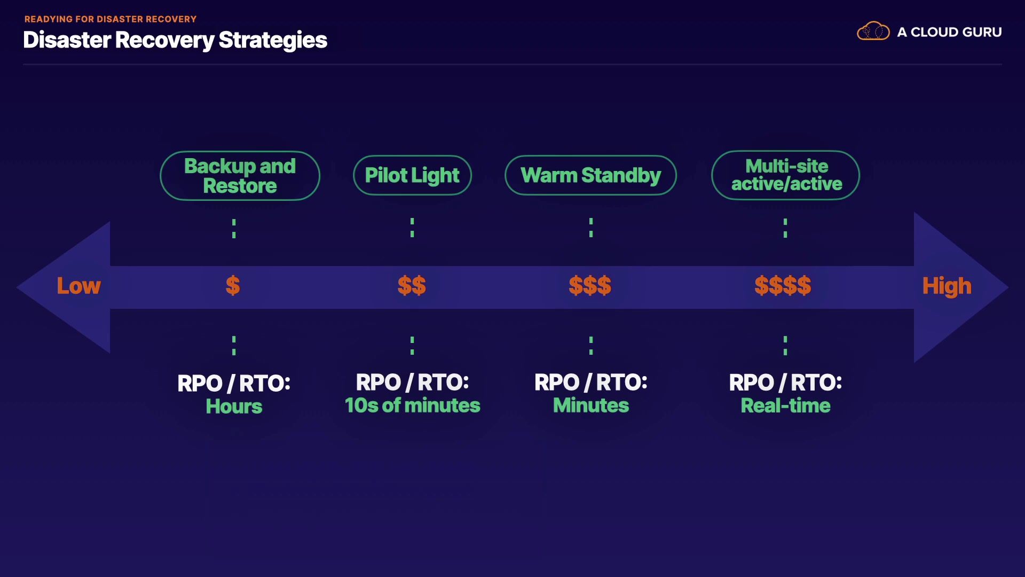Select the Pilot Light pill
Screen dimensions: 1025x577
pyautogui.click(x=412, y=175)
